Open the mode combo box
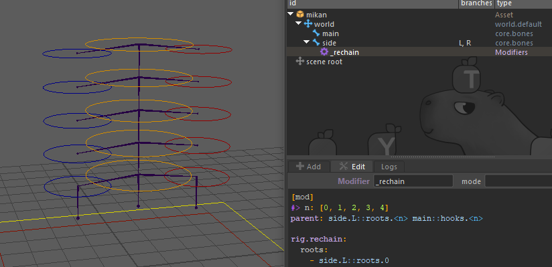This screenshot has width=552, height=267. [519, 181]
